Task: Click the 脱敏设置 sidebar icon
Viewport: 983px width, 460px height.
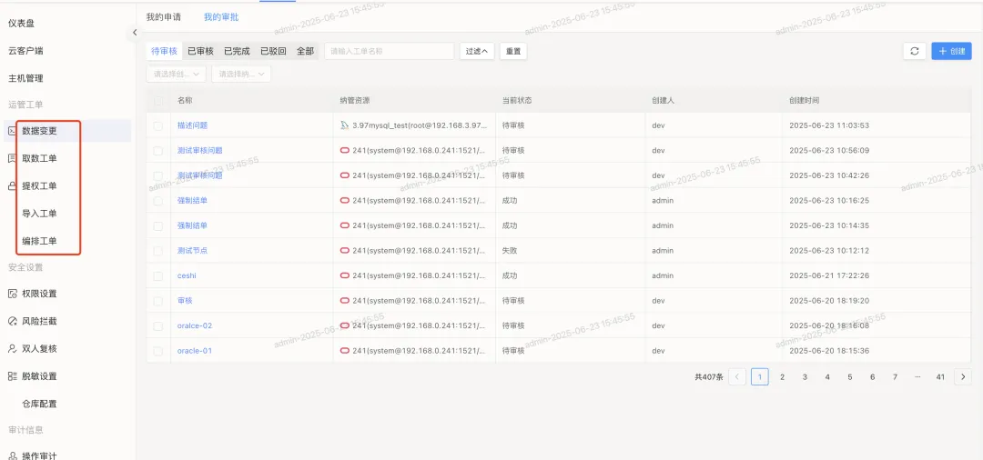Action: pyautogui.click(x=12, y=376)
